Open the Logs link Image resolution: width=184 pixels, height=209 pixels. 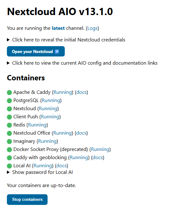92,28
